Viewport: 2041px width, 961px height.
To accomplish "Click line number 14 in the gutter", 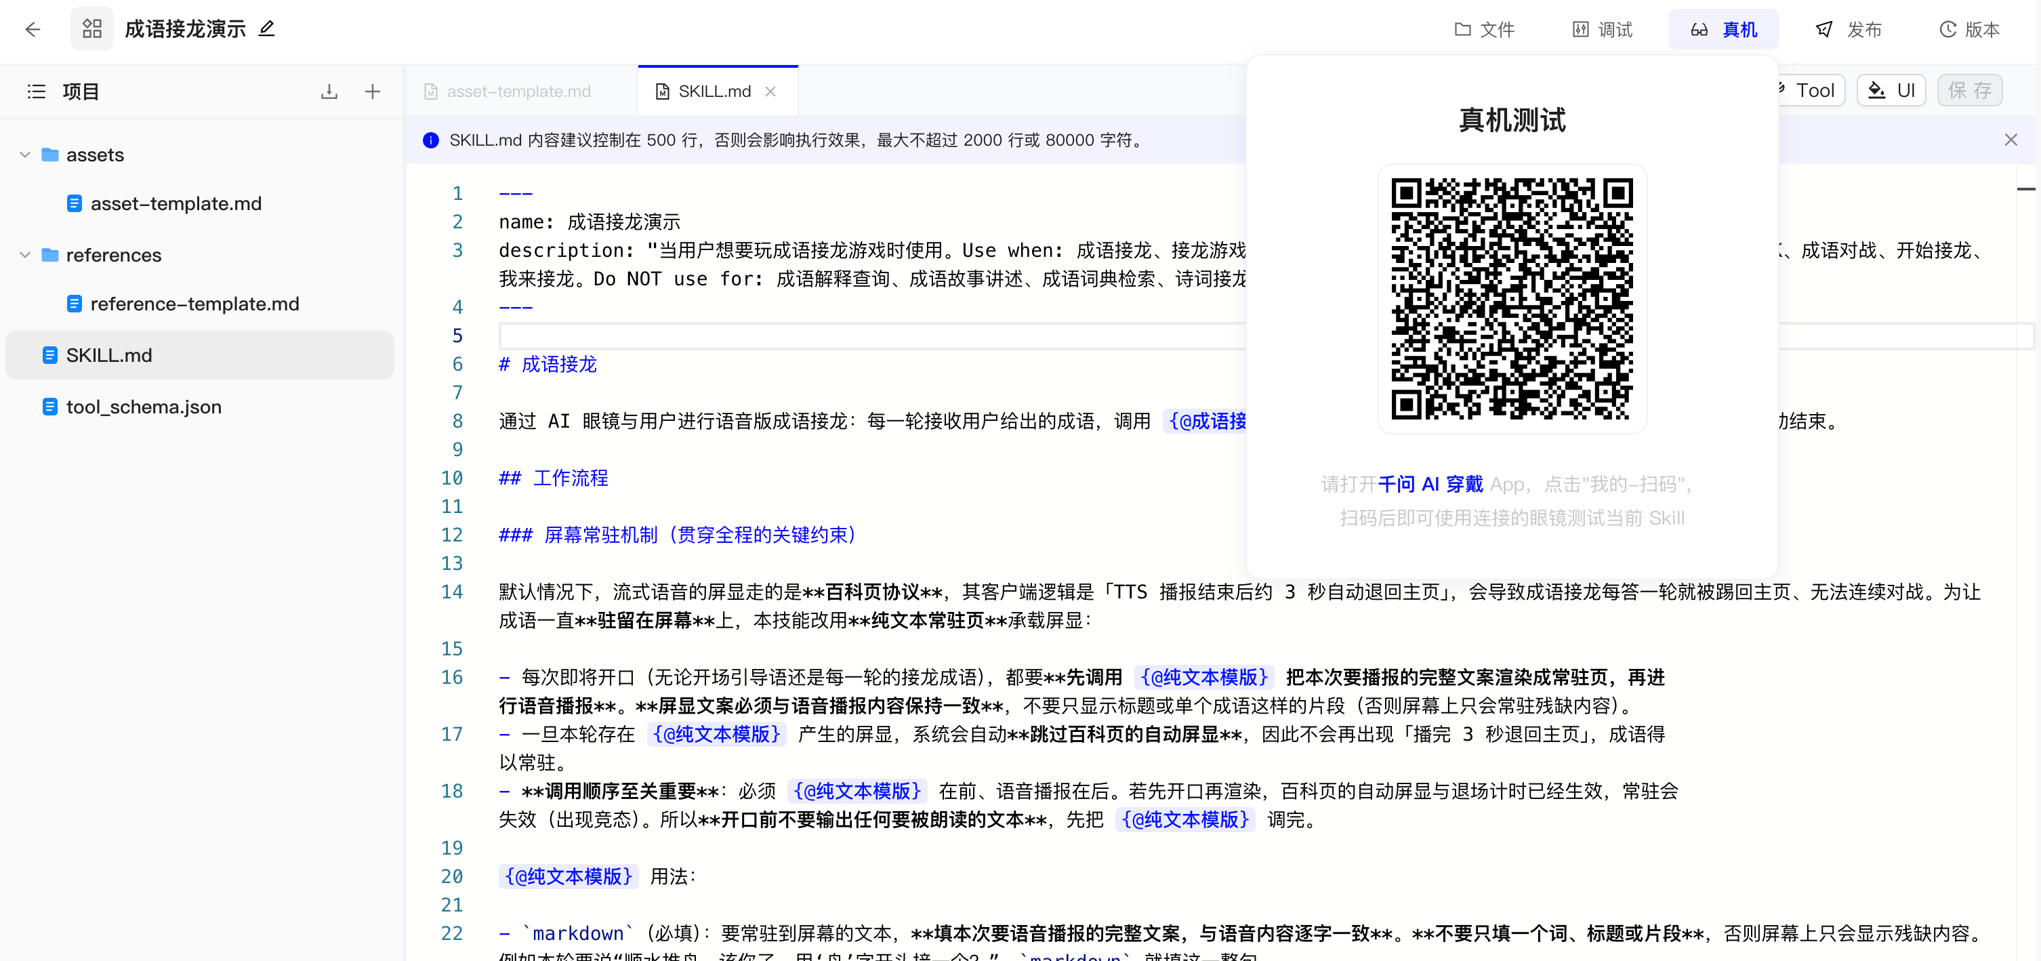I will tap(451, 592).
